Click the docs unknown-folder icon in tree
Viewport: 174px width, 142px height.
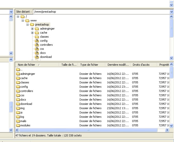[37, 53]
